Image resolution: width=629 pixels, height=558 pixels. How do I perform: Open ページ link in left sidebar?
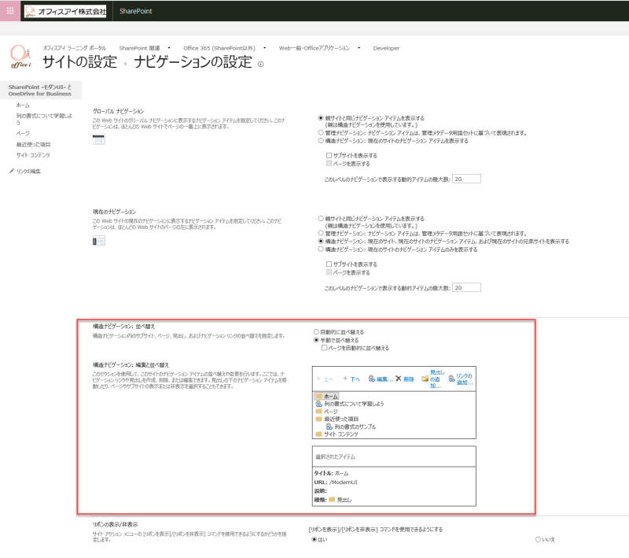(23, 133)
